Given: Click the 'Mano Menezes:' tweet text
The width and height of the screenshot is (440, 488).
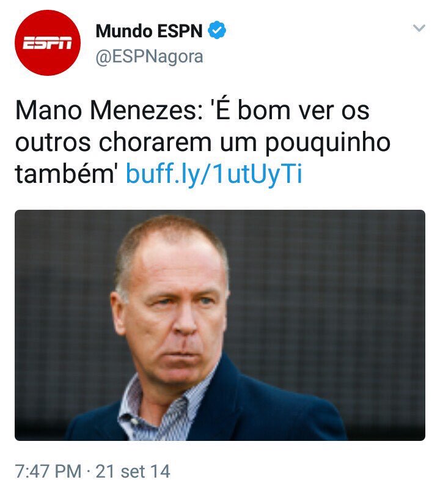Looking at the screenshot, I should click(x=109, y=111).
